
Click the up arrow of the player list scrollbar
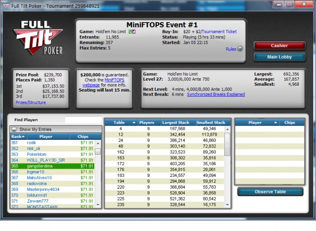click(98, 143)
